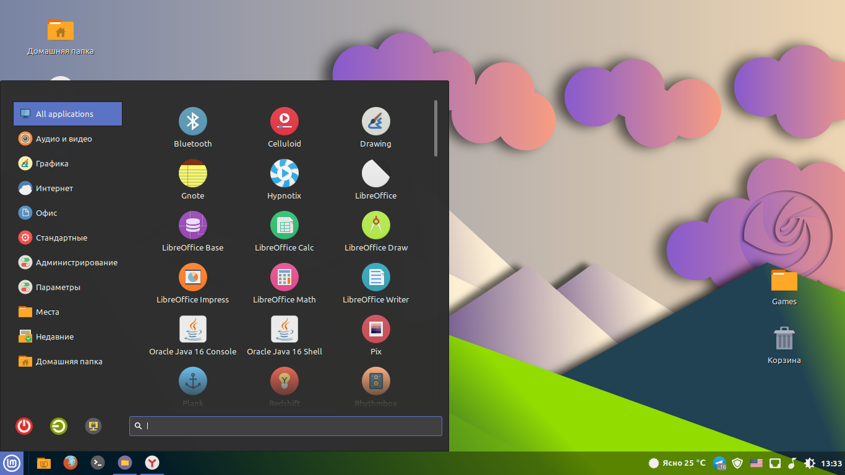
Task: Open the shield security tray icon
Action: point(737,463)
